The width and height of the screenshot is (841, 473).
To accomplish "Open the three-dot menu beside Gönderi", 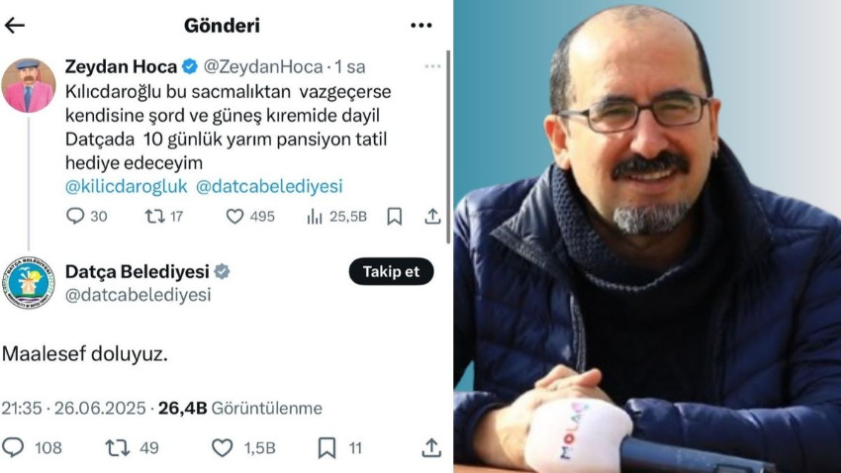I will tap(421, 25).
